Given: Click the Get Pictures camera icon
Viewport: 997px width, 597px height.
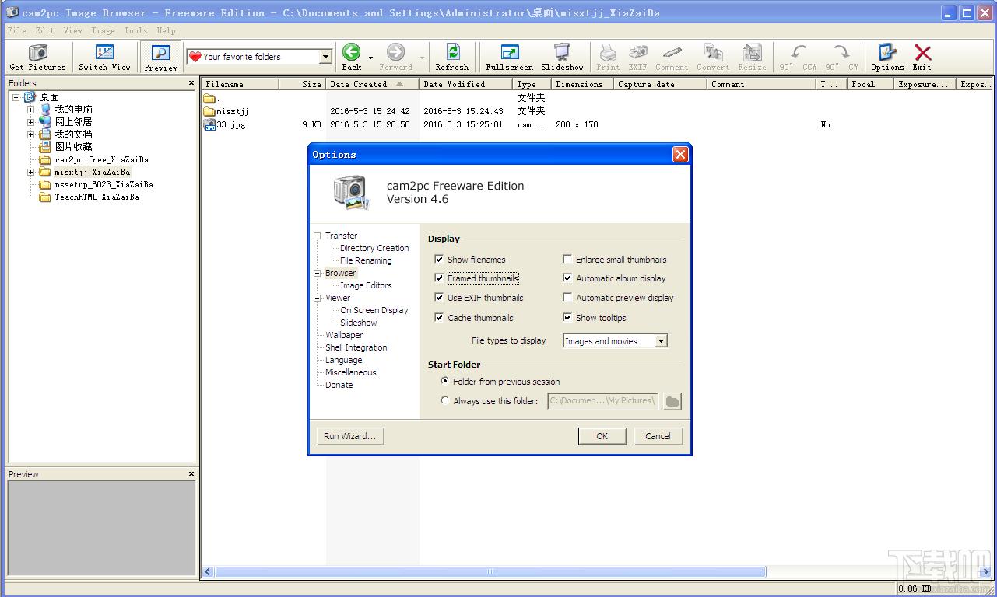Looking at the screenshot, I should click(37, 53).
